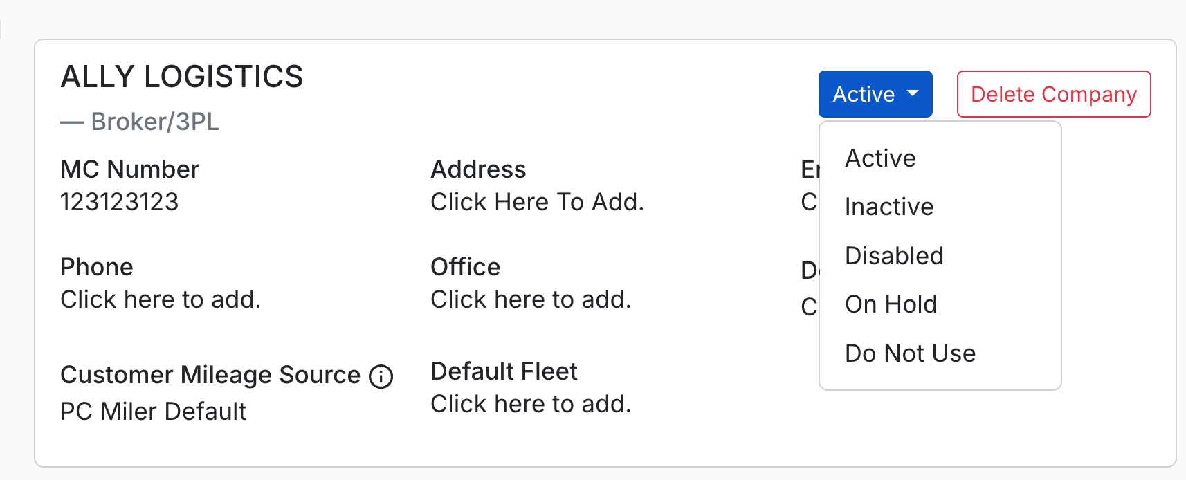Select the MC Number value 123123123
Viewport: 1186px width, 480px height.
pyautogui.click(x=120, y=202)
